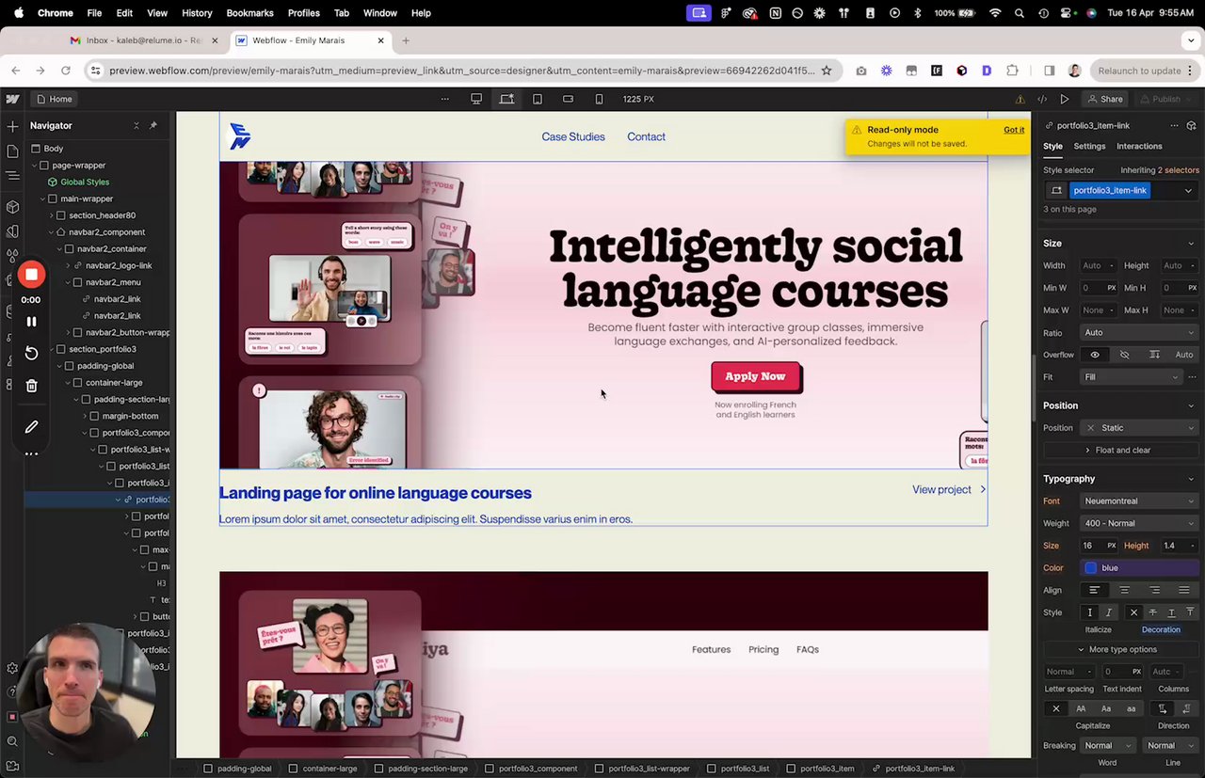1205x778 pixels.
Task: Set overflow to Auto
Action: tap(1183, 355)
